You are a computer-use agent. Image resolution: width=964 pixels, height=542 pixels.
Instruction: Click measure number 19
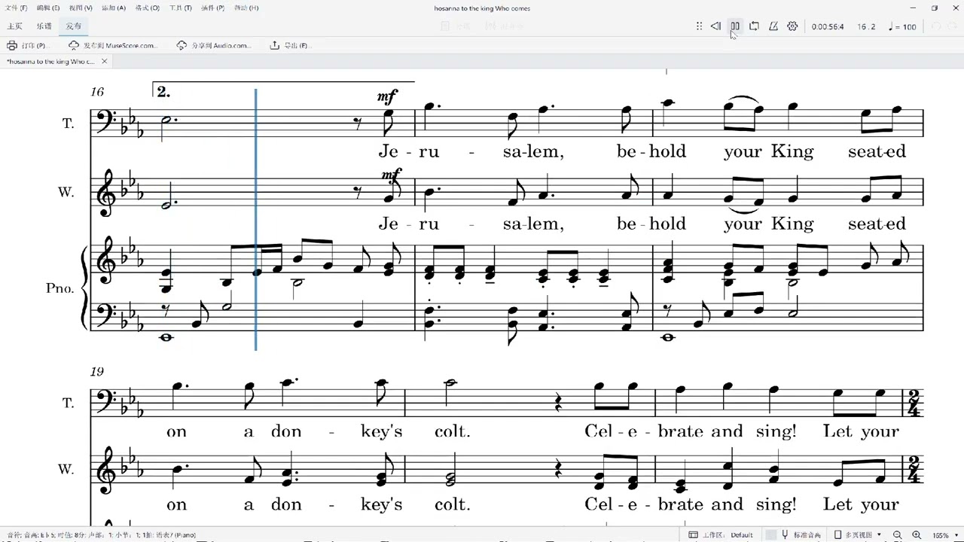coord(97,371)
